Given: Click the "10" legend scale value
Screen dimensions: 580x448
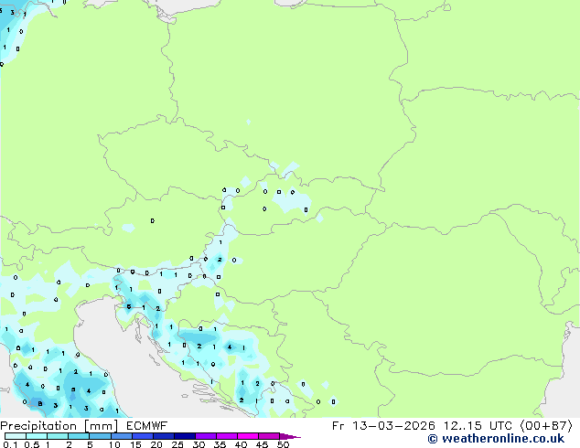Looking at the screenshot, I should 114,444.
